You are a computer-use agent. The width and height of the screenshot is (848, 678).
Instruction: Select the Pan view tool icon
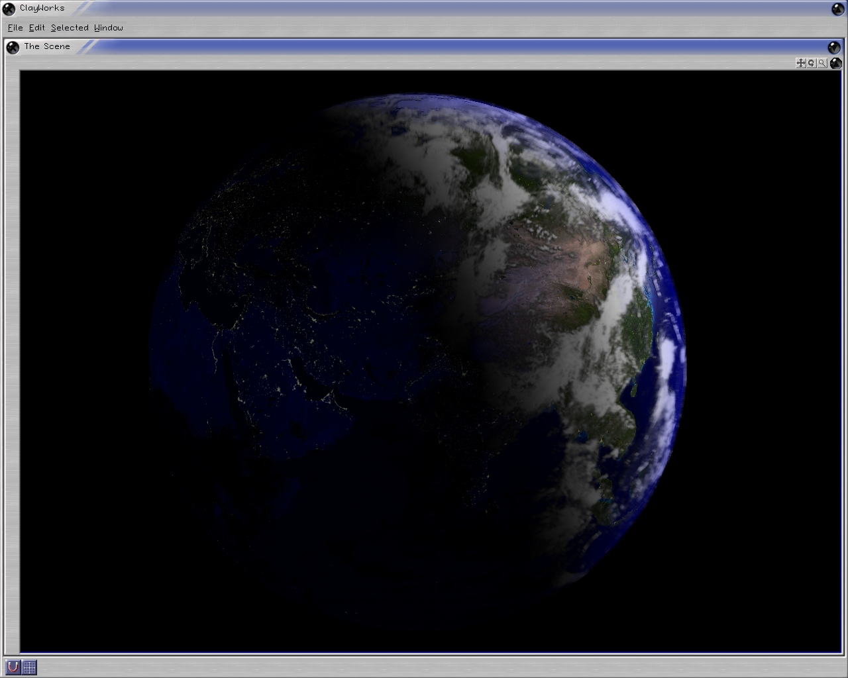[x=800, y=63]
